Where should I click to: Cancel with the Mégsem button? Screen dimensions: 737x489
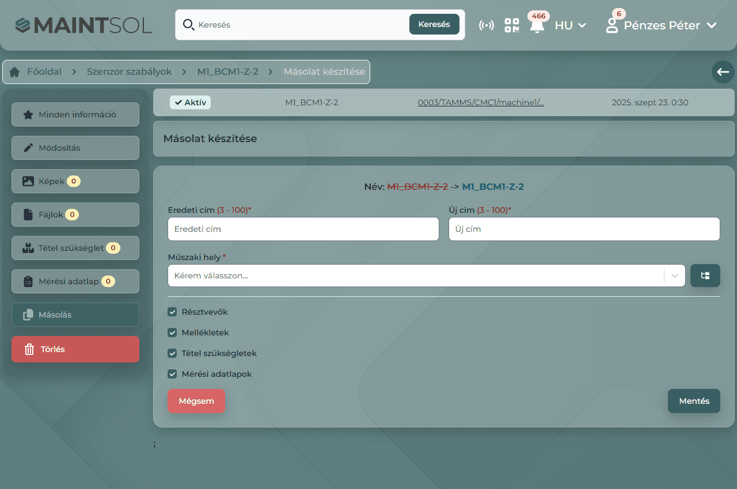click(x=196, y=401)
